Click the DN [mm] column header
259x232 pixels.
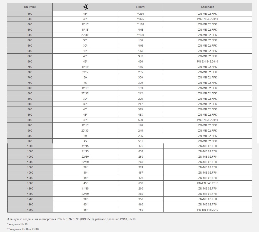(30, 7)
